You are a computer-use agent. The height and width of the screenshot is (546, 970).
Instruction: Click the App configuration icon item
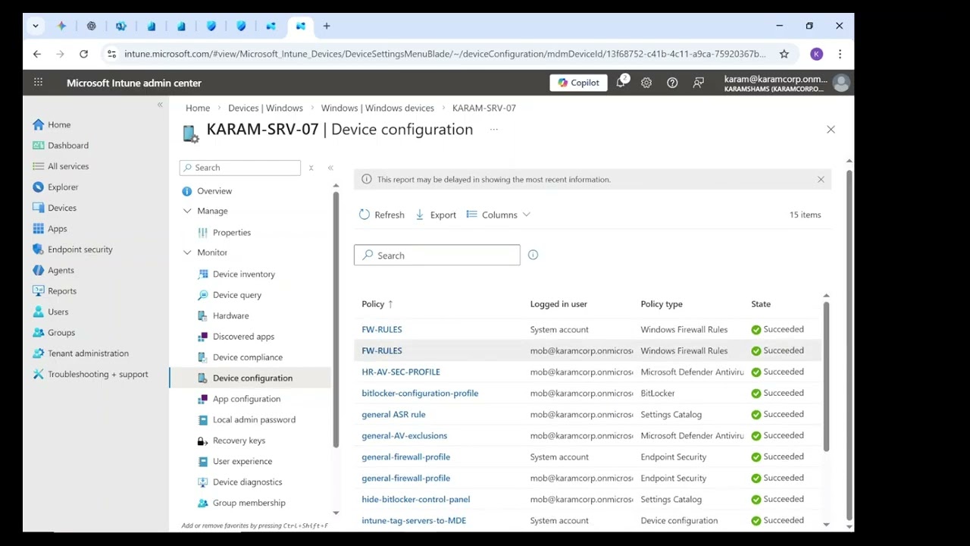click(202, 399)
